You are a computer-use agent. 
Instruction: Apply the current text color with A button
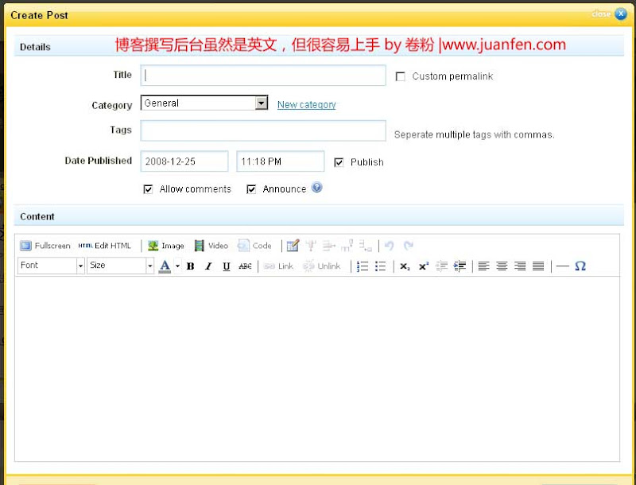(x=165, y=266)
